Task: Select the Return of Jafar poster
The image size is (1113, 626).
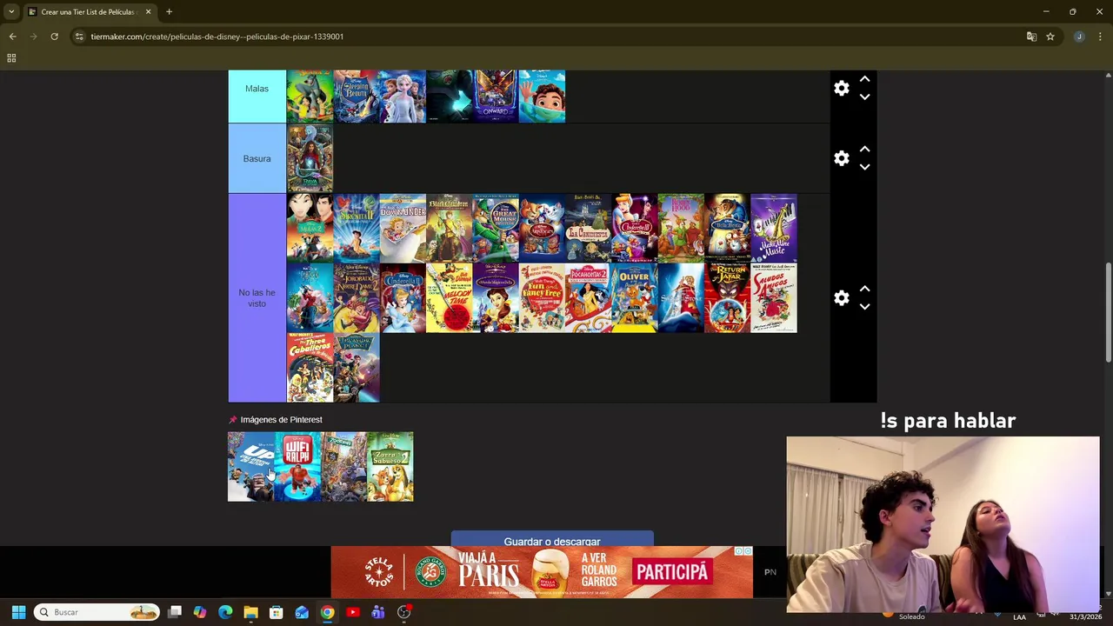Action: pos(727,298)
